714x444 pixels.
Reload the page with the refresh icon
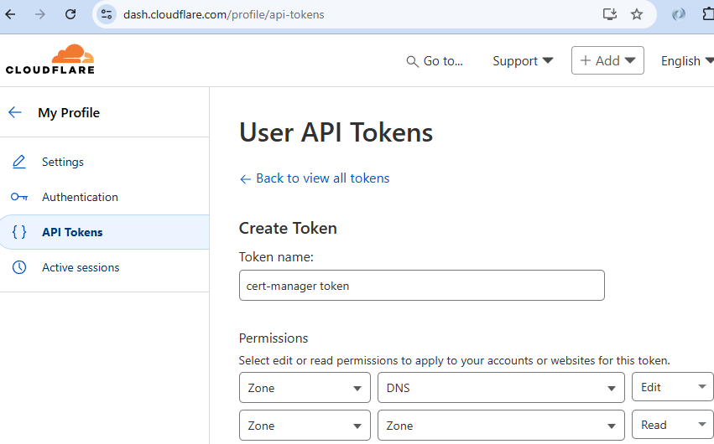[x=70, y=14]
